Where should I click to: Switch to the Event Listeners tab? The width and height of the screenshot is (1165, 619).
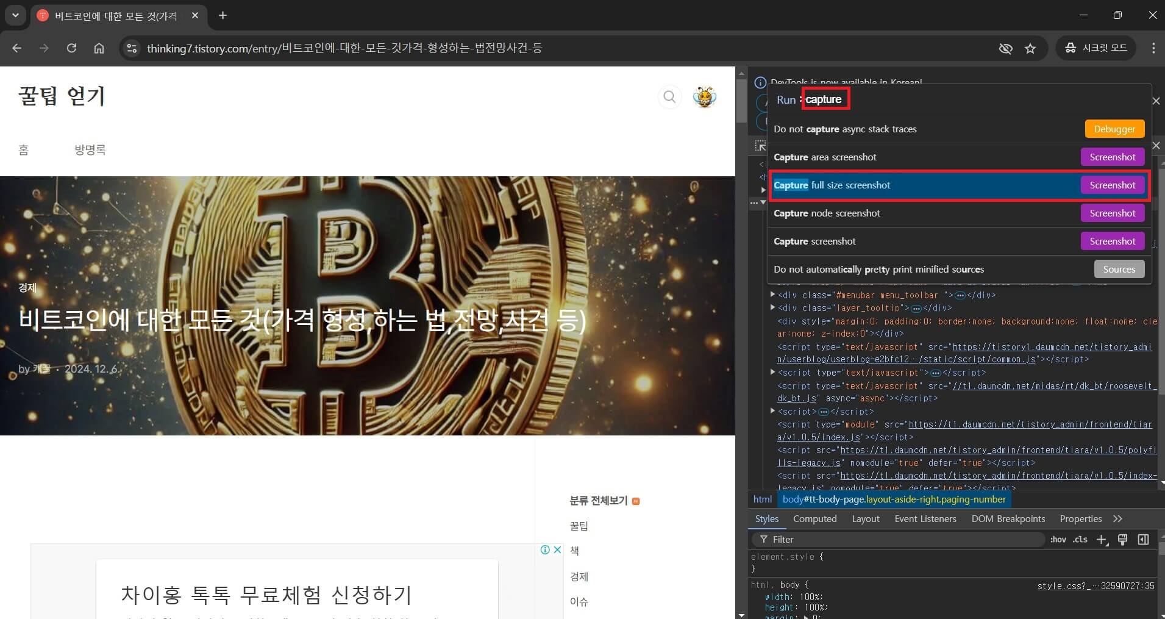925,519
